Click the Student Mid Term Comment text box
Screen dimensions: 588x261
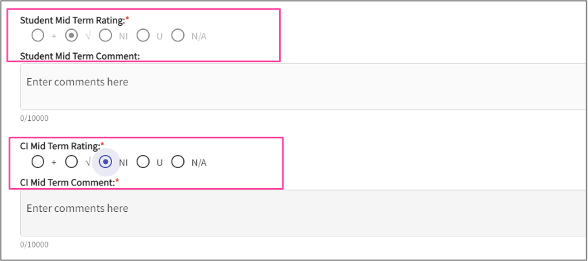tap(298, 87)
